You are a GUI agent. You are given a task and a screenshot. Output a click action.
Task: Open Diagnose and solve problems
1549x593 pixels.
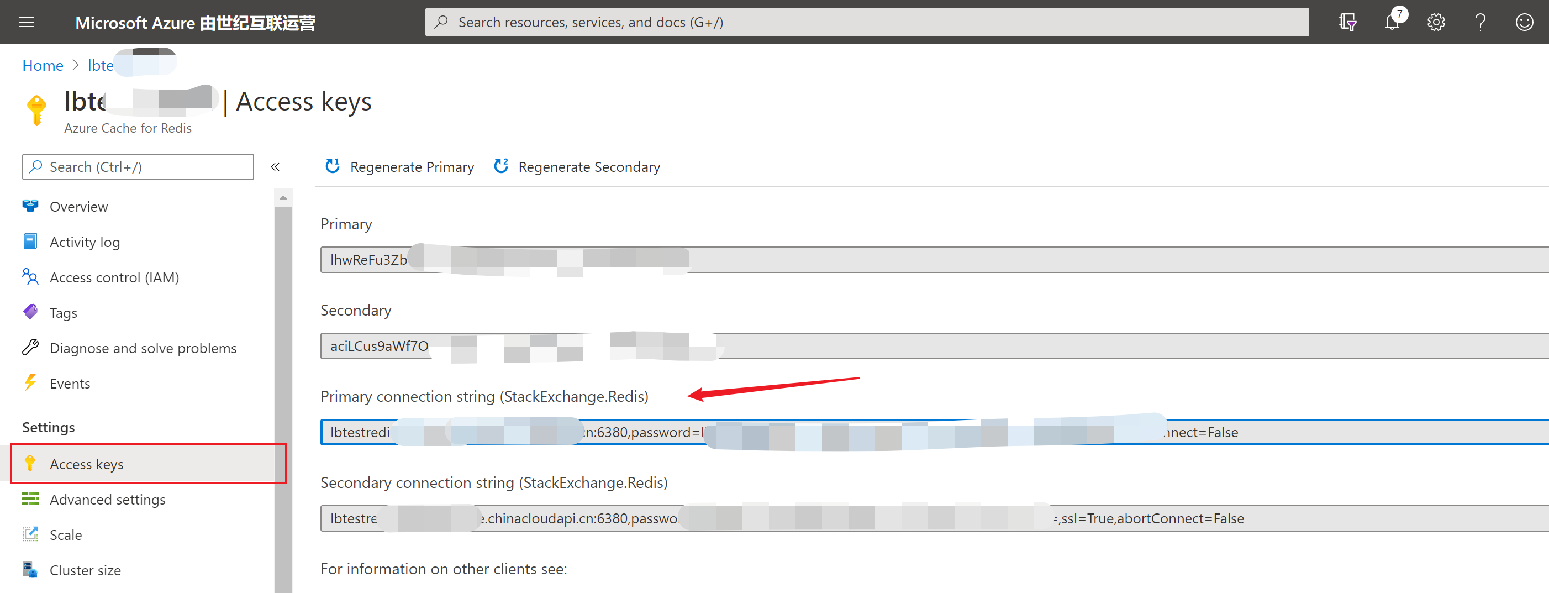(143, 348)
